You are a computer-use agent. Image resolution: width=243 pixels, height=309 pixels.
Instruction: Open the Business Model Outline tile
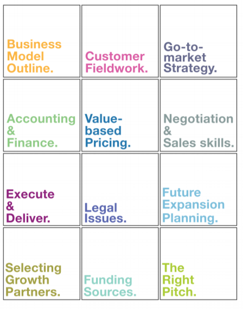click(42, 41)
